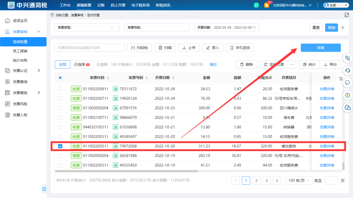Open 发票详情 for invoice 79072068

(327, 146)
